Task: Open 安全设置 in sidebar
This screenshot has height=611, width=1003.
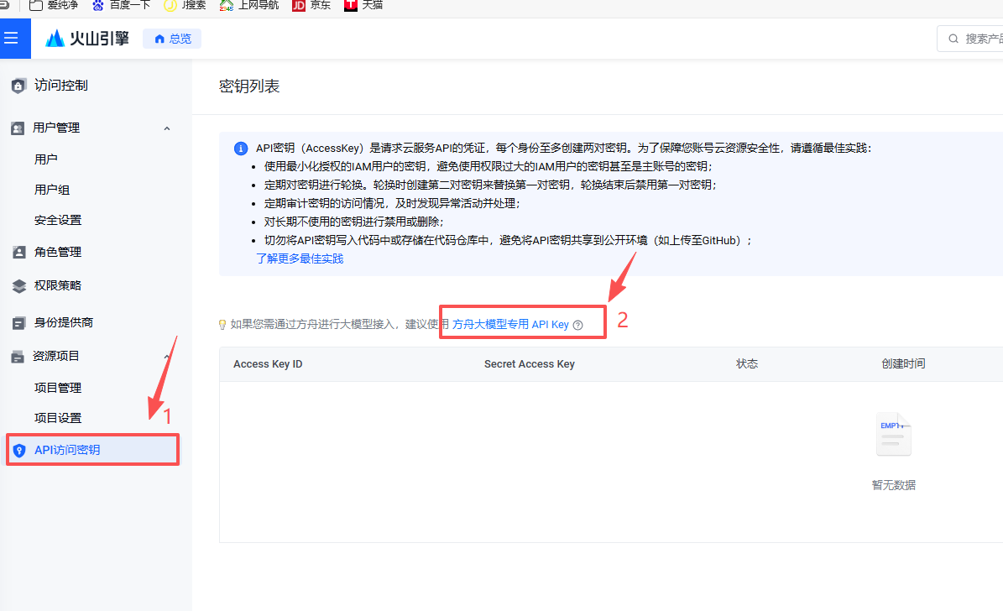Action: coord(58,220)
